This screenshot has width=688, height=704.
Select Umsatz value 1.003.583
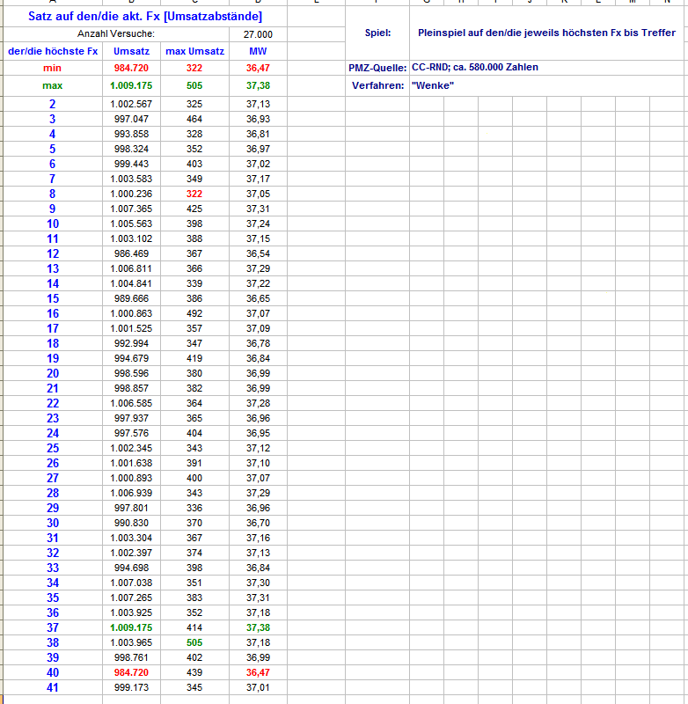[131, 179]
